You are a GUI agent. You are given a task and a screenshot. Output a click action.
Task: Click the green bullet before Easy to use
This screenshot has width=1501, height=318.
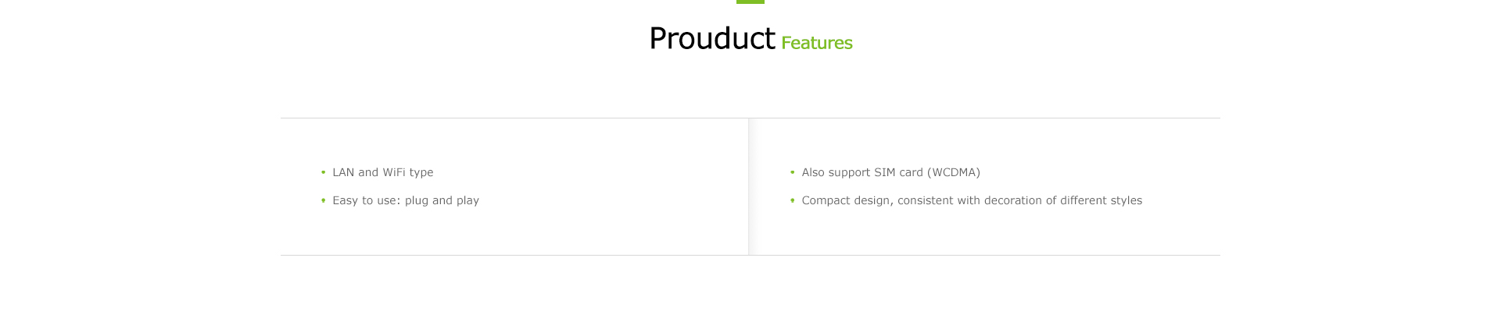pyautogui.click(x=324, y=200)
